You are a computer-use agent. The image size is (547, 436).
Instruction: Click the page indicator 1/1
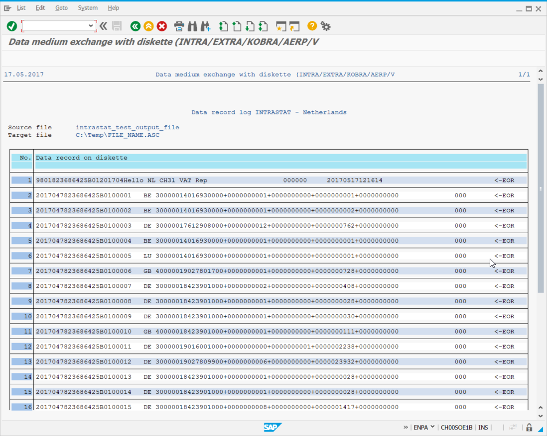pyautogui.click(x=524, y=75)
